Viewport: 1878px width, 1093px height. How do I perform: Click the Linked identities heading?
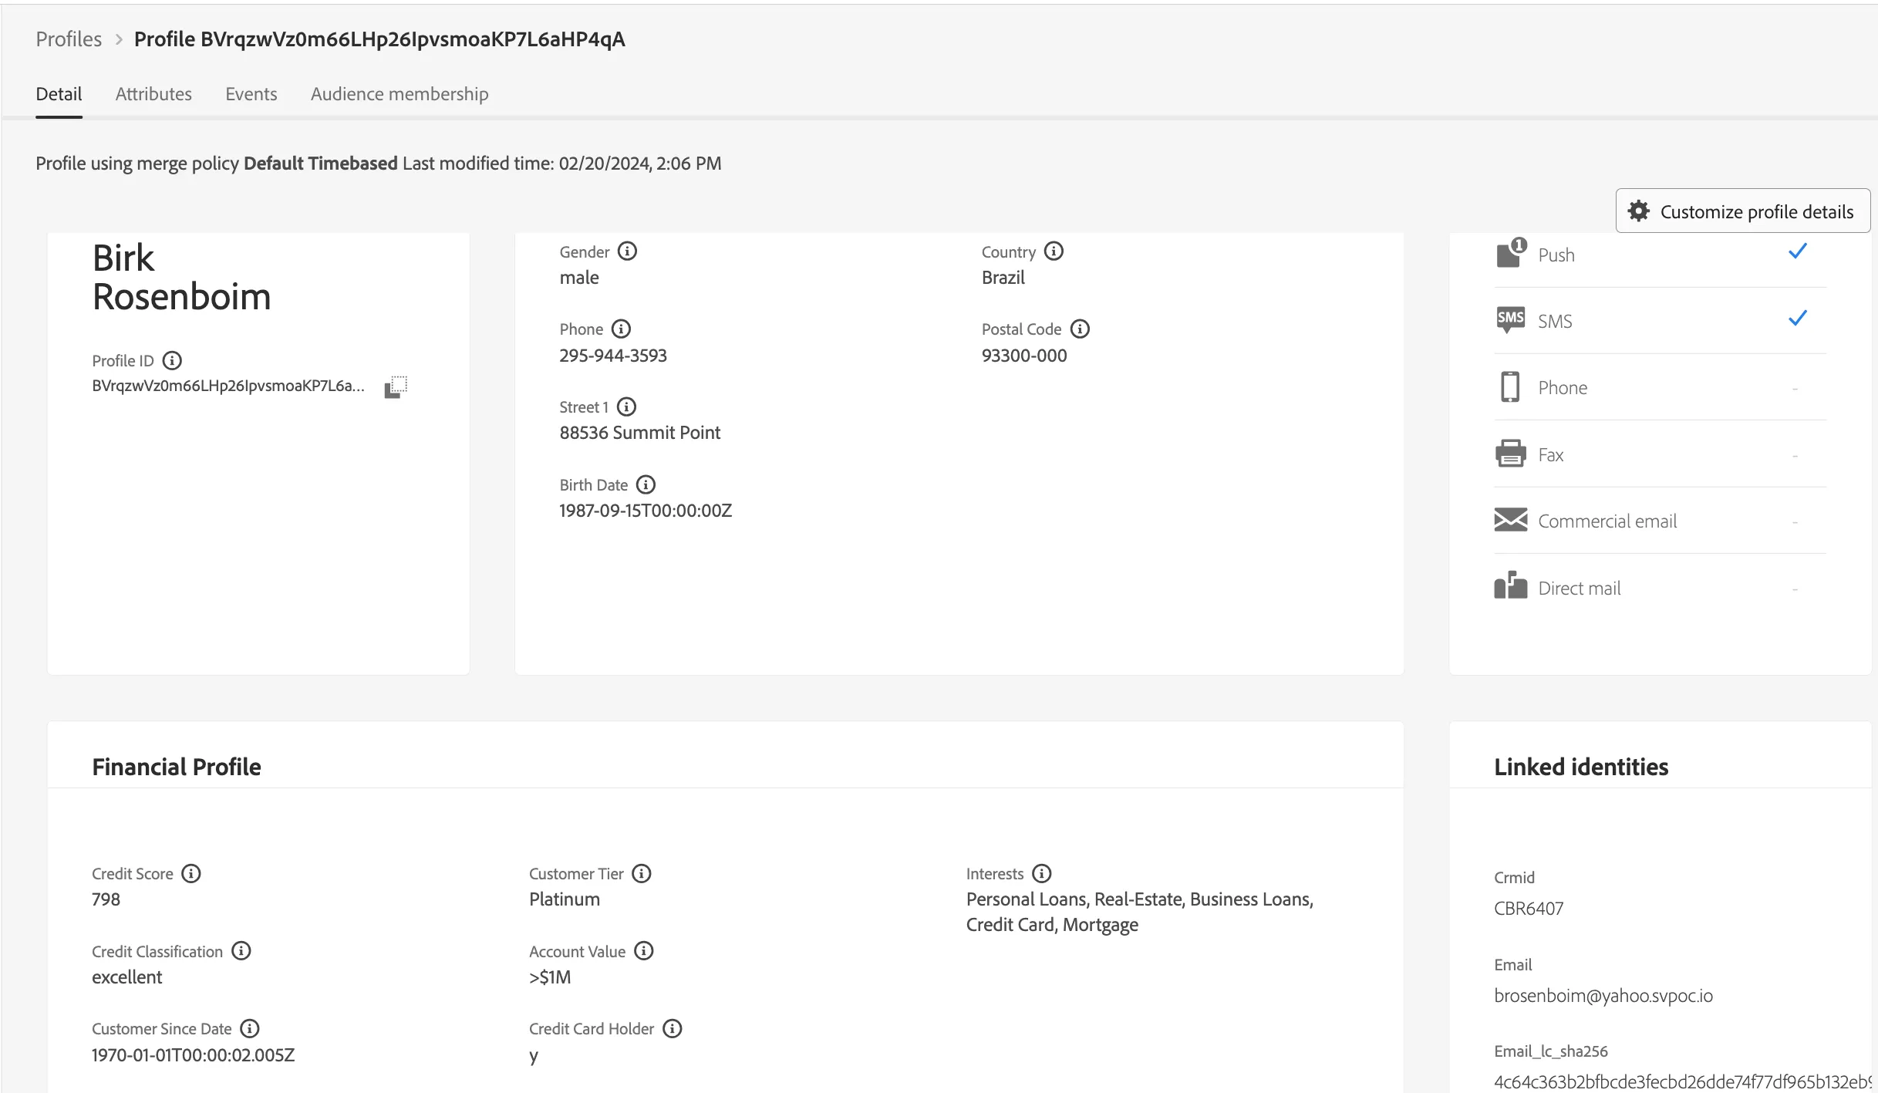pos(1581,767)
